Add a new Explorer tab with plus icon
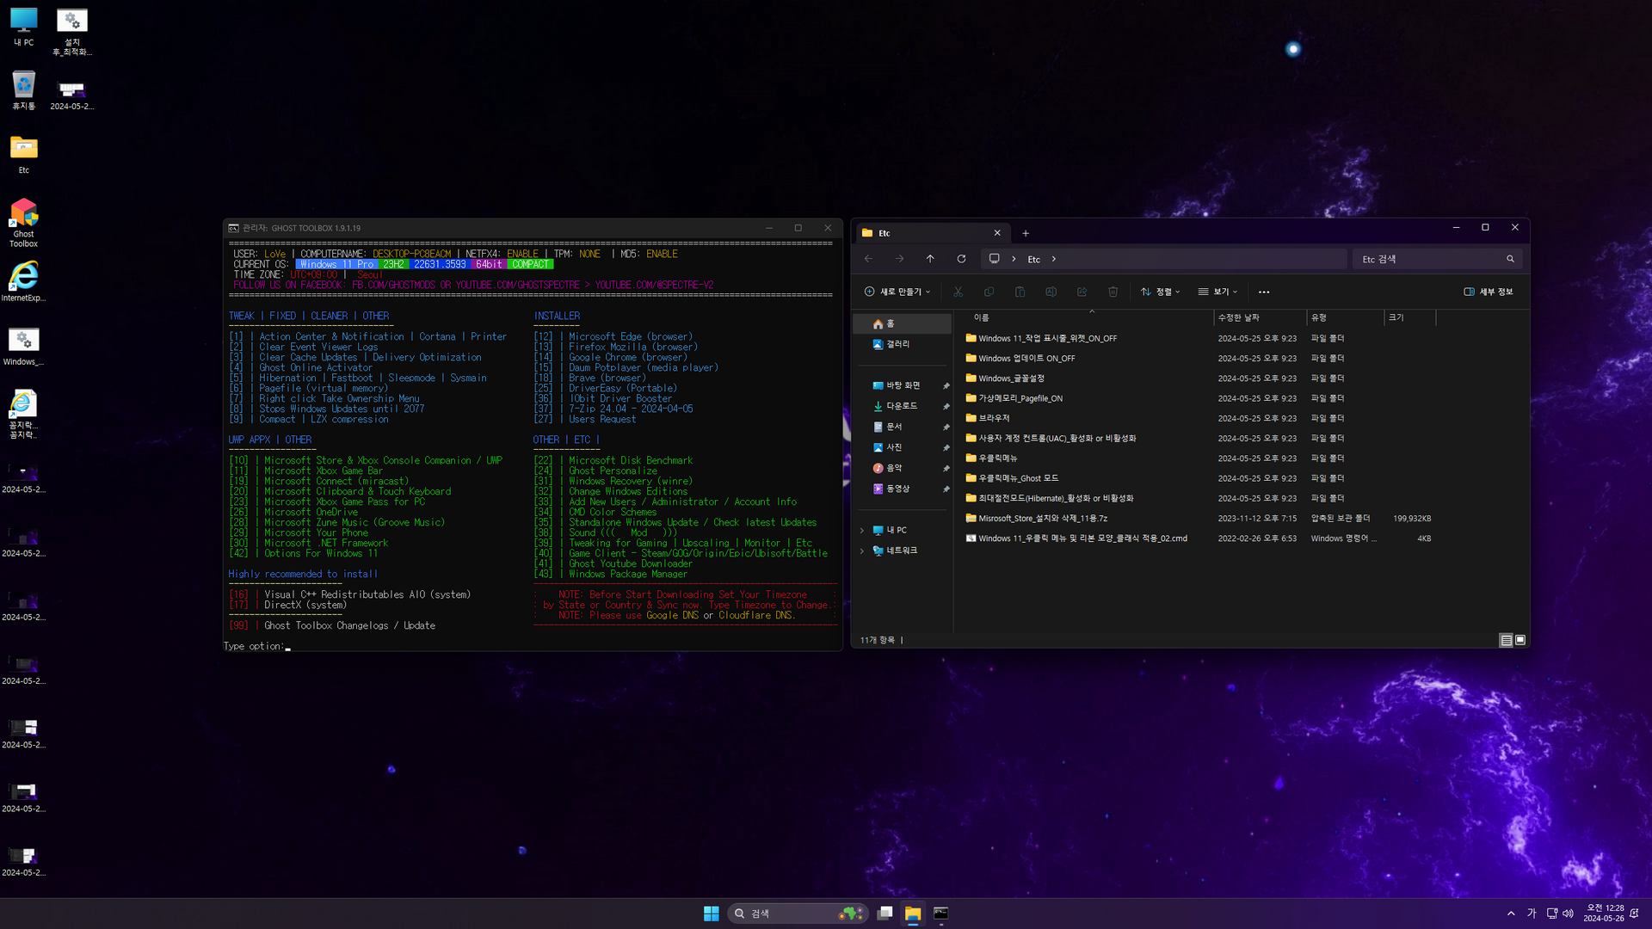Viewport: 1652px width, 929px height. (1026, 233)
